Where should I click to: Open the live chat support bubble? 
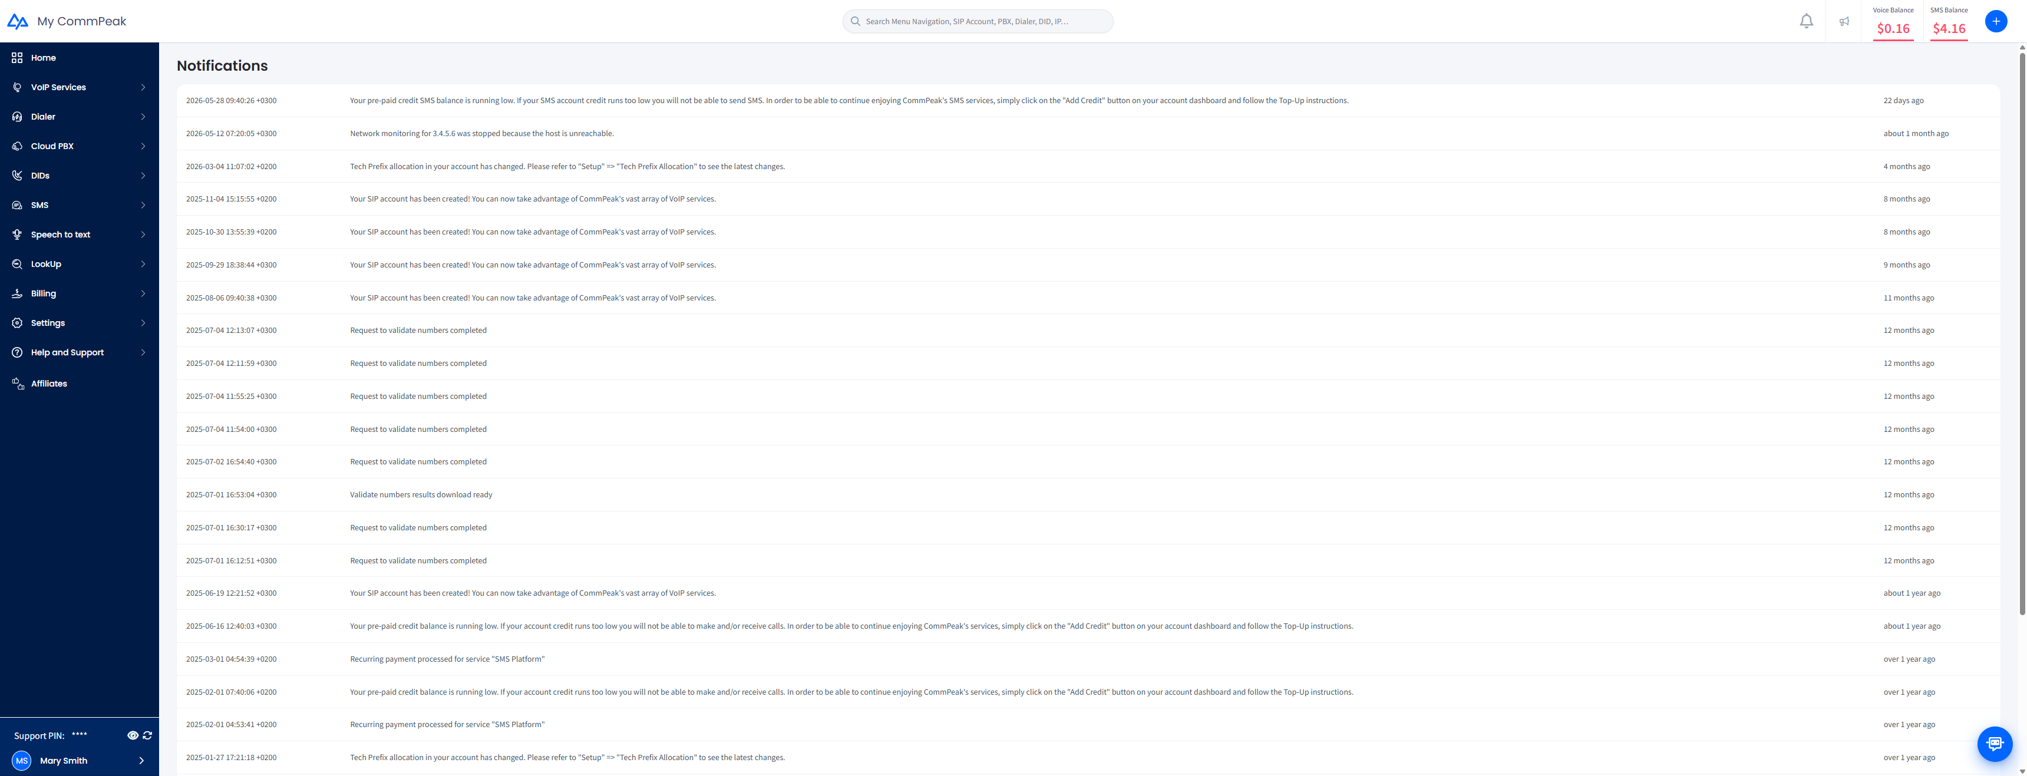point(1994,743)
